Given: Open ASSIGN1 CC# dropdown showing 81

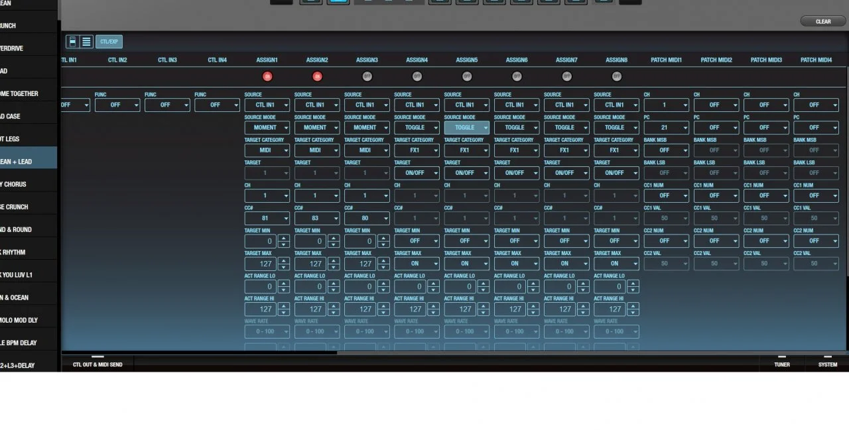Looking at the screenshot, I should pyautogui.click(x=267, y=218).
